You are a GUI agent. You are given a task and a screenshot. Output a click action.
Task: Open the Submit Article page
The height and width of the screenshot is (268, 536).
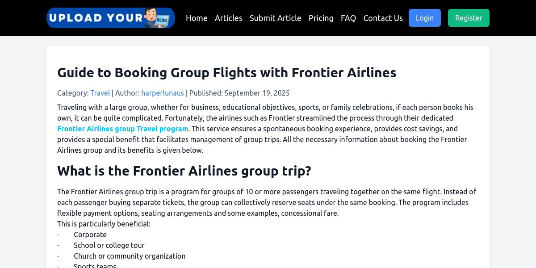point(275,18)
